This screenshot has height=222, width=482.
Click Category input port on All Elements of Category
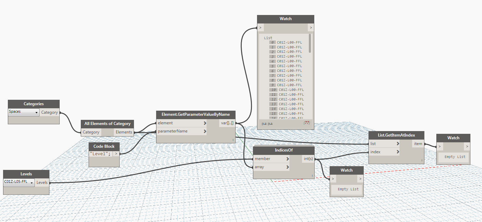tap(91, 132)
